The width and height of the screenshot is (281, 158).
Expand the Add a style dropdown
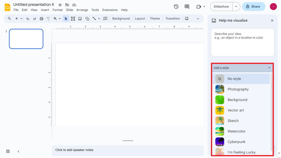tap(242, 68)
